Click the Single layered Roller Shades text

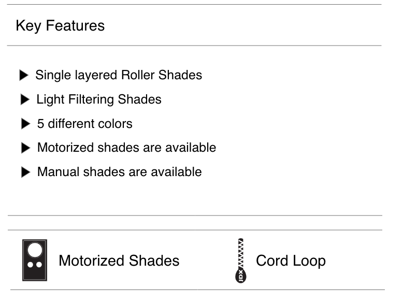pos(119,75)
